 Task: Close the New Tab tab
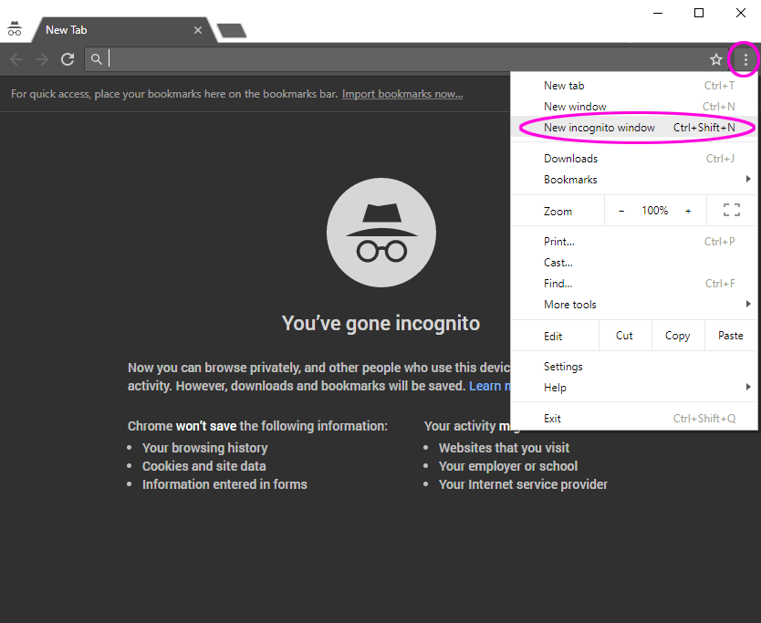pyautogui.click(x=198, y=29)
